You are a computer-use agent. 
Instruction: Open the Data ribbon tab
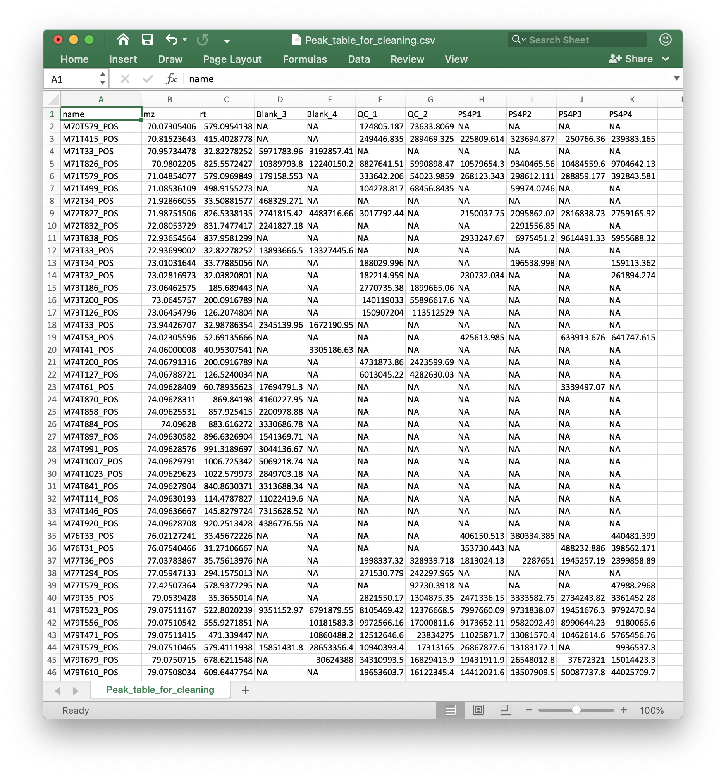click(358, 59)
